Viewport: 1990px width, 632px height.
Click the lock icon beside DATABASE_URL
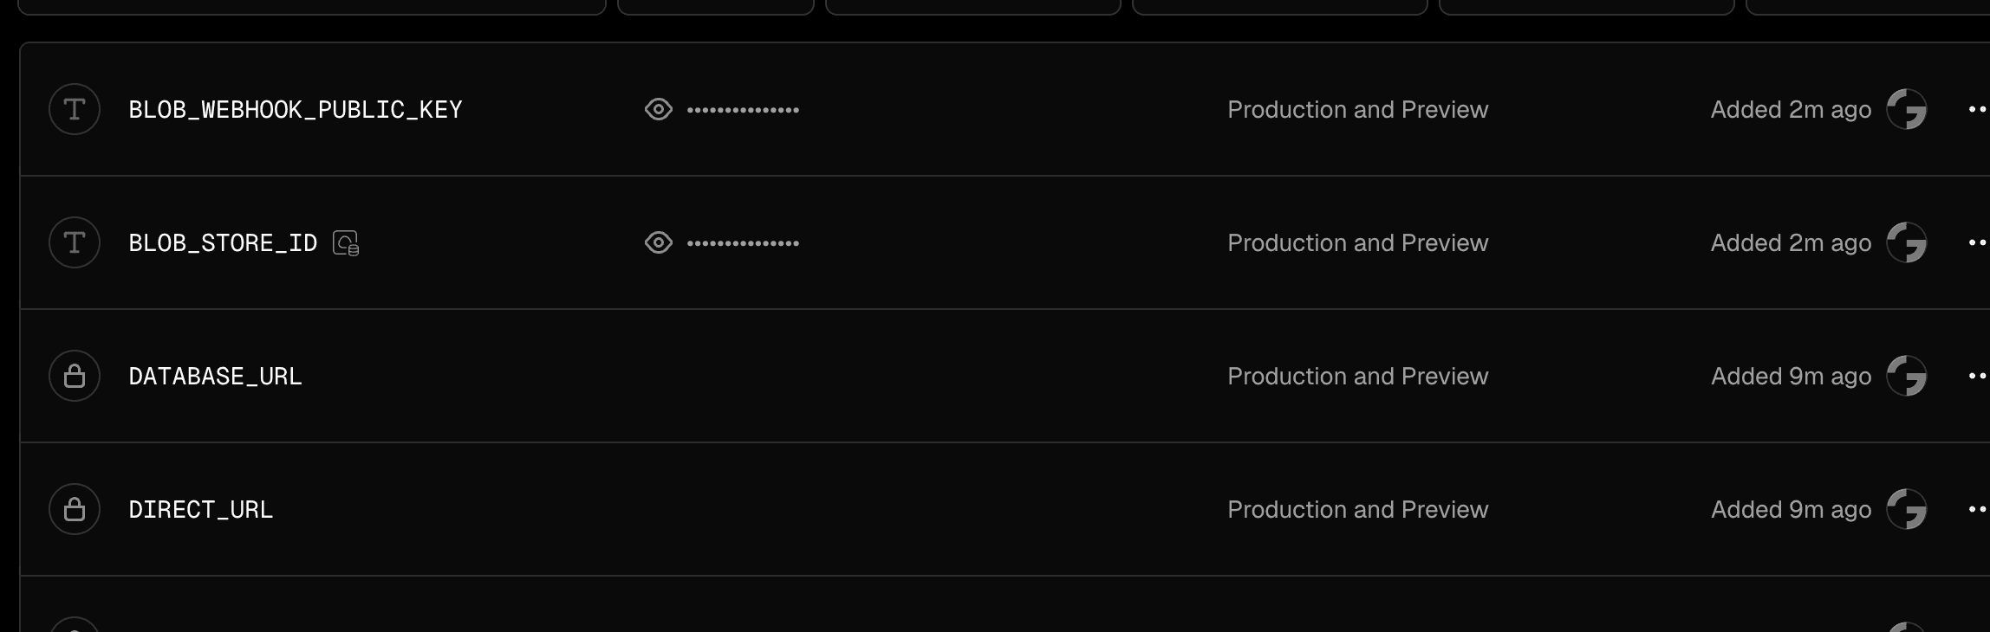(x=75, y=376)
